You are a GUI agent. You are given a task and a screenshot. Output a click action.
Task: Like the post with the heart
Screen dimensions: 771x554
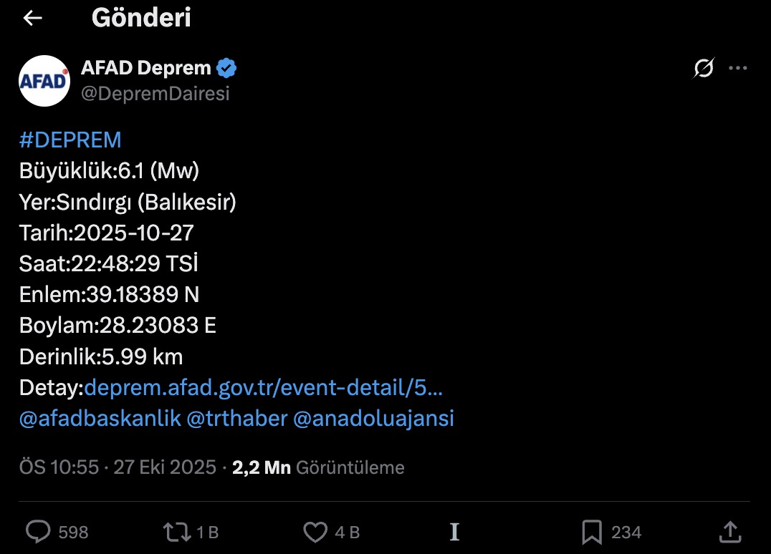(x=315, y=532)
